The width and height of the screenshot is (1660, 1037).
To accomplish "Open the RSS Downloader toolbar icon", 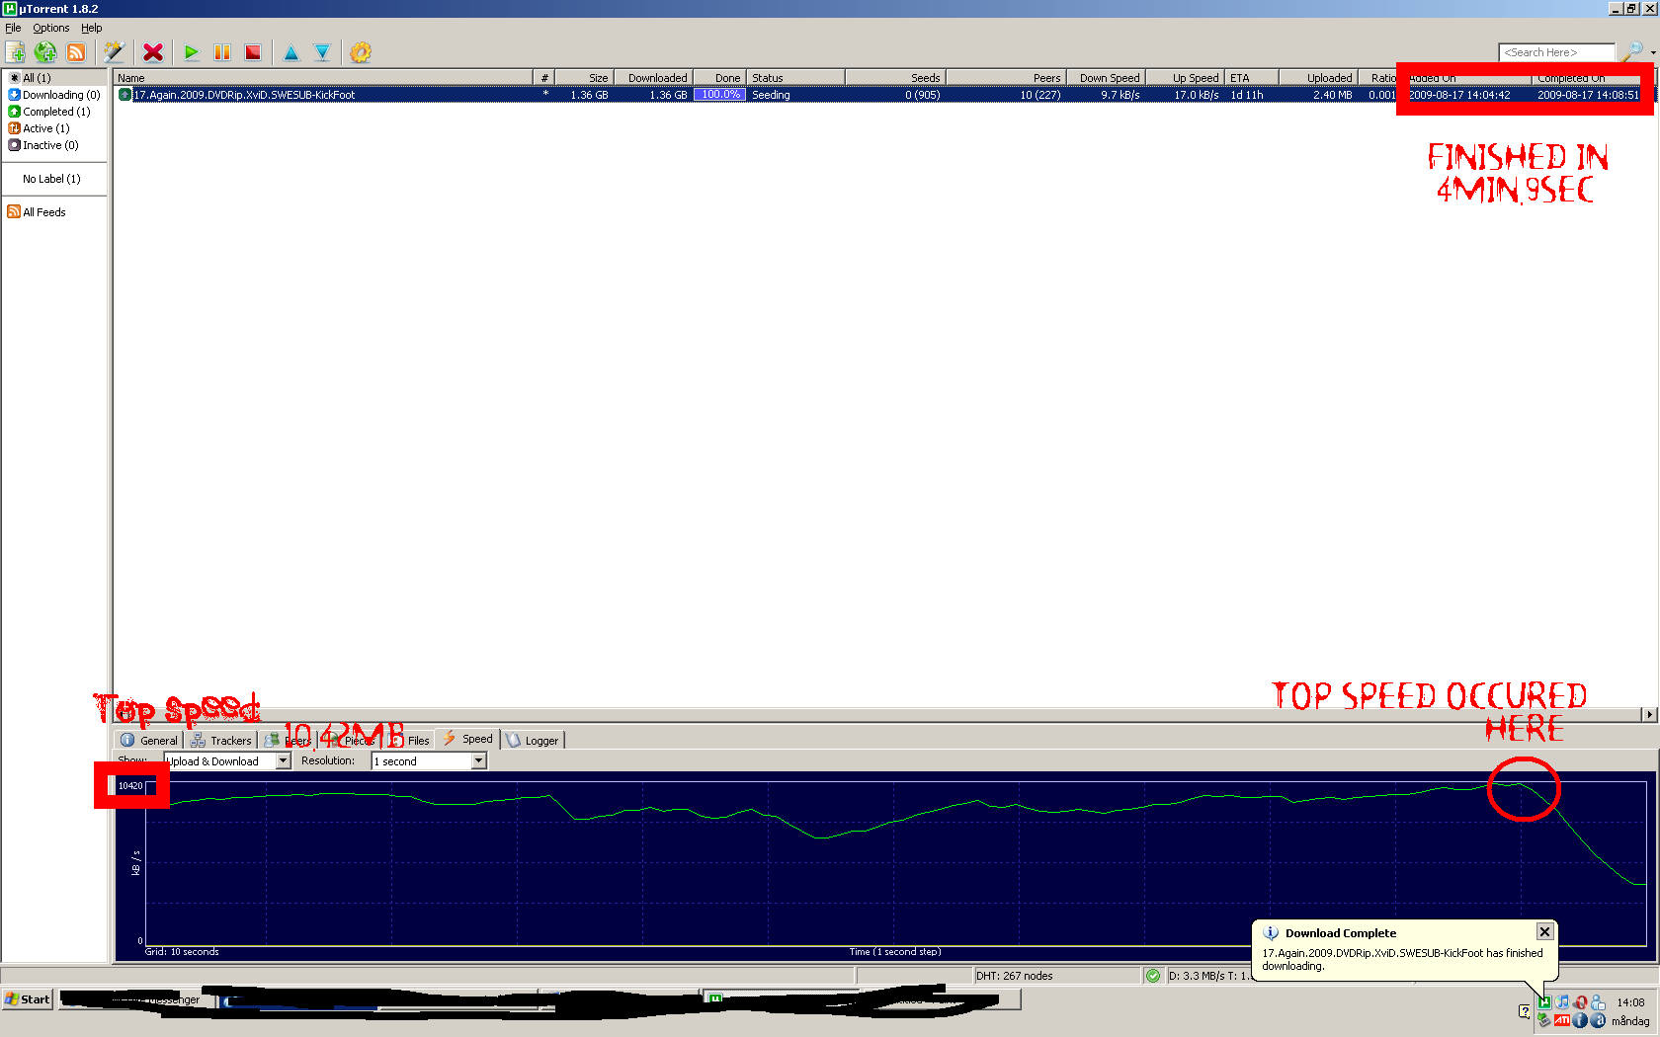I will coord(76,52).
